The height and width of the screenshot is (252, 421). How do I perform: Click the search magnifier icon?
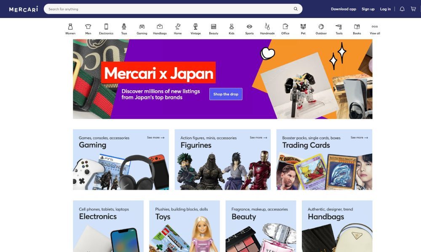(296, 9)
